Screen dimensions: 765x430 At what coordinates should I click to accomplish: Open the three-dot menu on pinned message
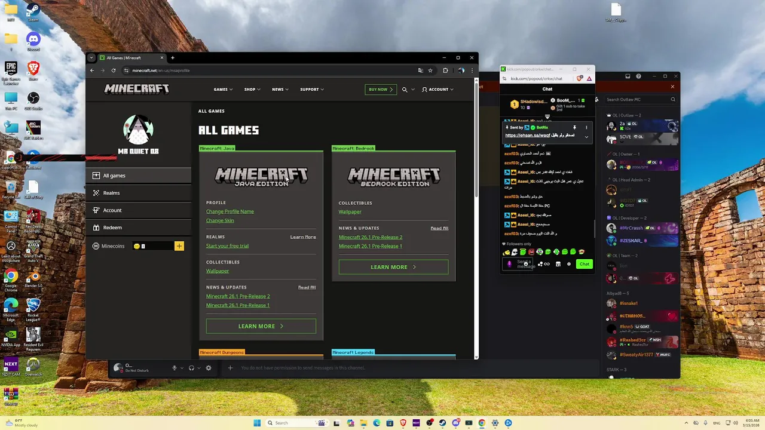pyautogui.click(x=586, y=127)
